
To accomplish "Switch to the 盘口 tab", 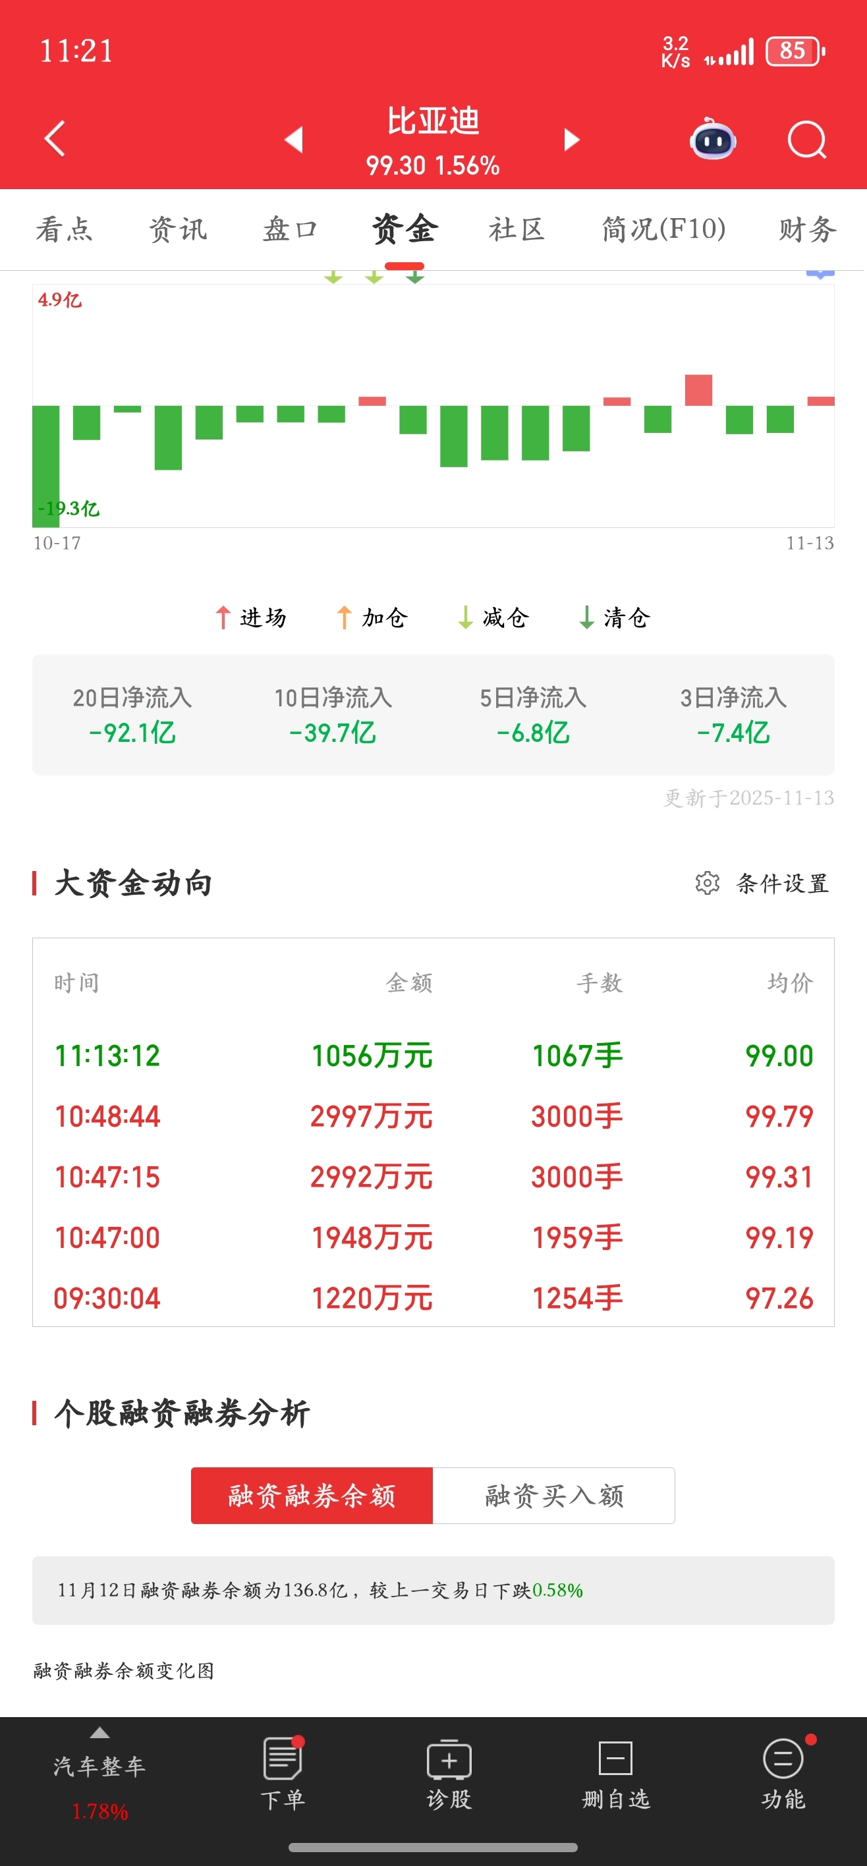I will coord(291,230).
